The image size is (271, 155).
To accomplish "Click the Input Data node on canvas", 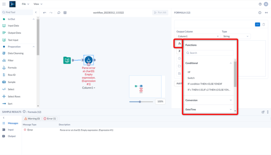I will [x=67, y=60].
